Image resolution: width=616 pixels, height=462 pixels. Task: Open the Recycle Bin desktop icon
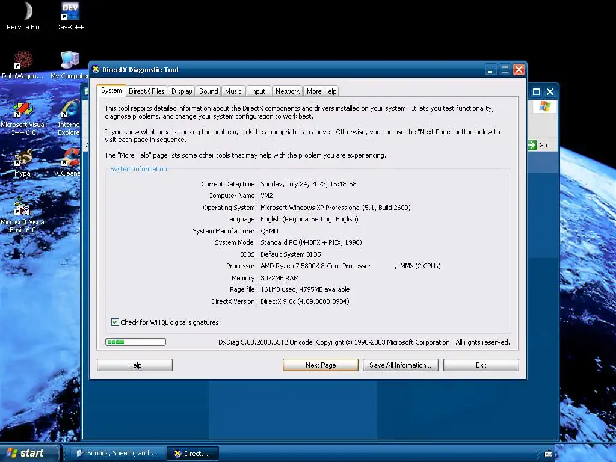(23, 16)
